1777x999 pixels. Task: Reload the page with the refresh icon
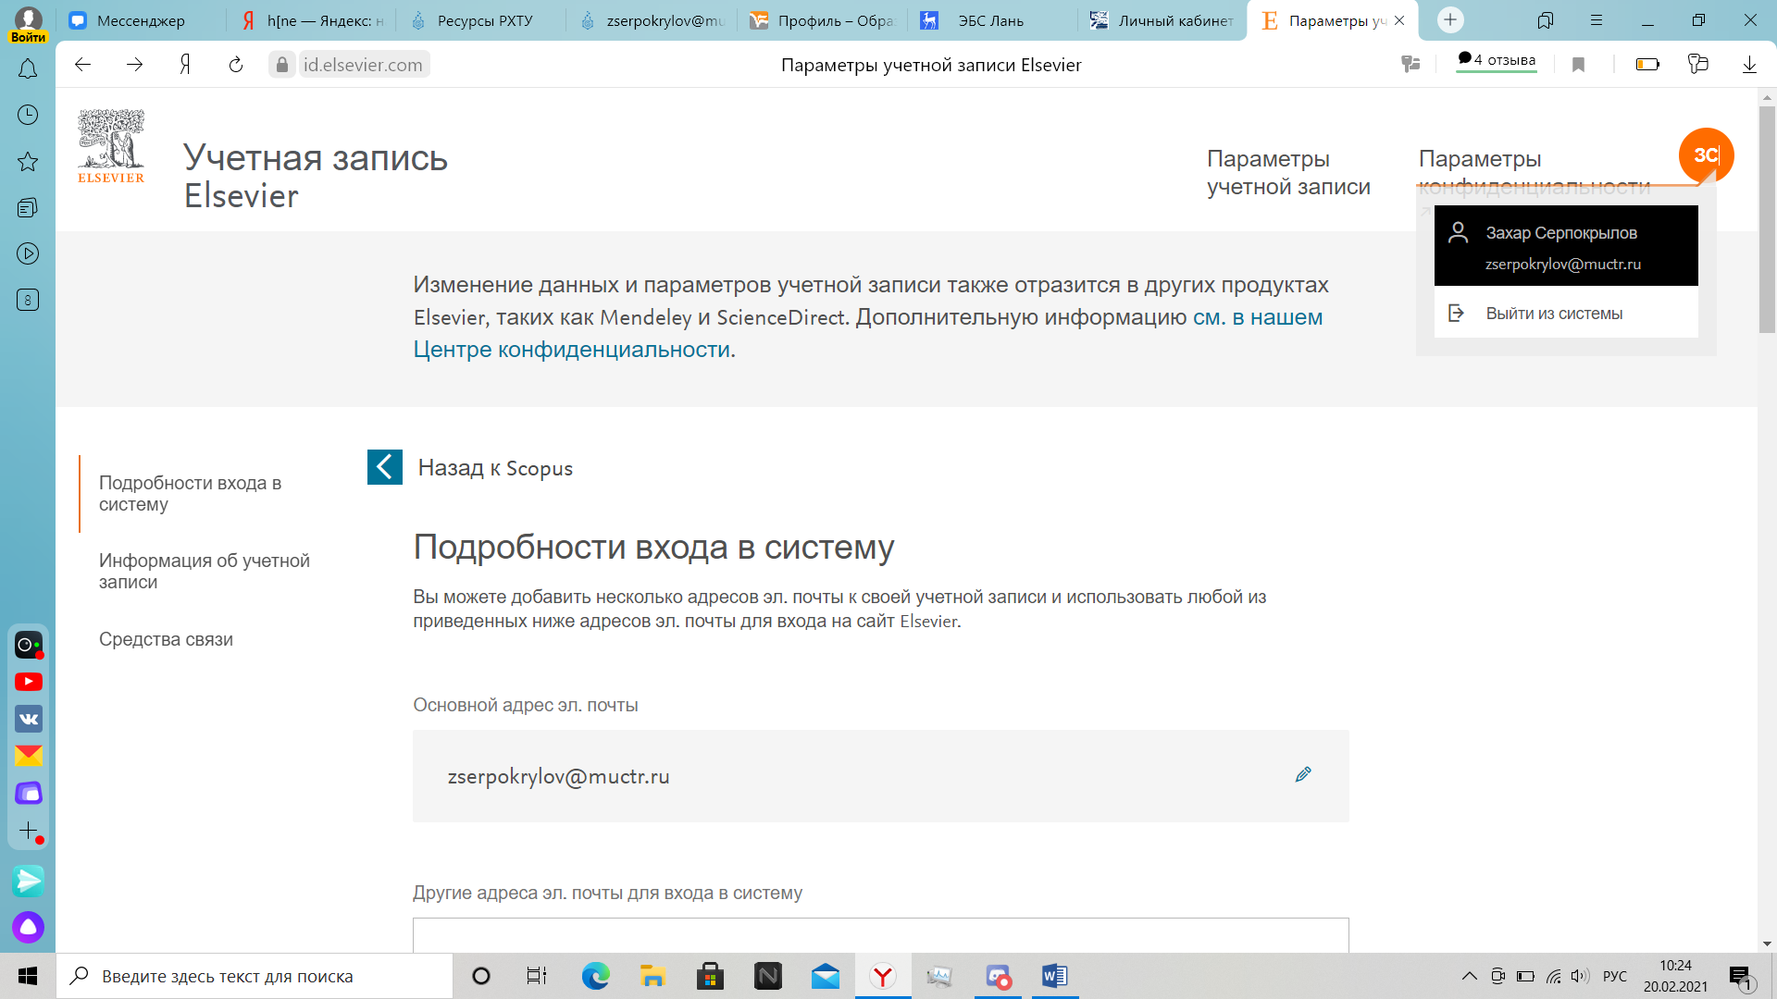(235, 64)
